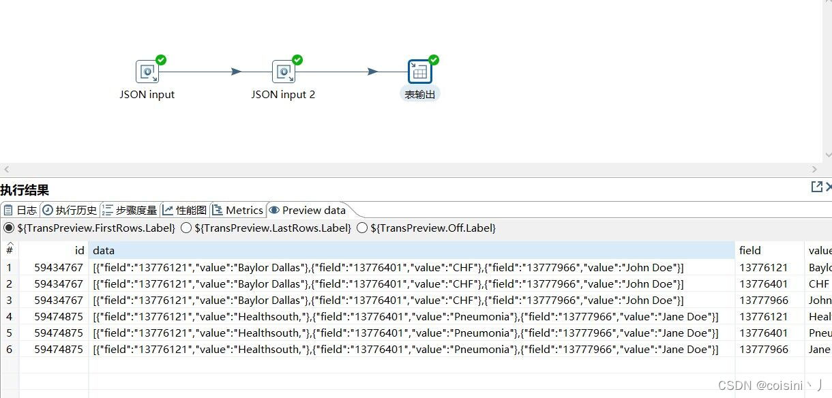Click success badge on the 表输出 step
The image size is (832, 398).
[432, 59]
